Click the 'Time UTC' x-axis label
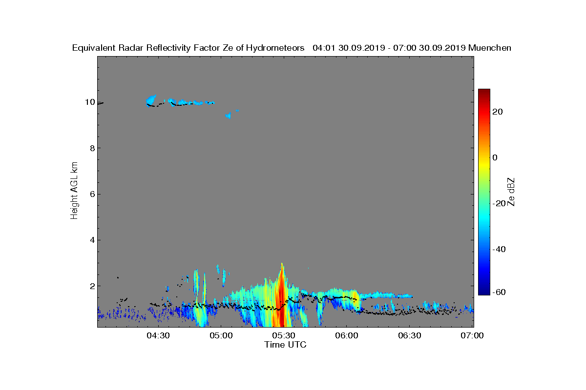This screenshot has width=586, height=390. 286,345
